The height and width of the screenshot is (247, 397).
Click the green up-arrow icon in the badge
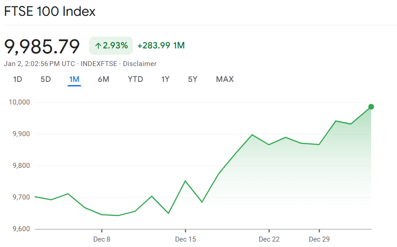pyautogui.click(x=98, y=46)
